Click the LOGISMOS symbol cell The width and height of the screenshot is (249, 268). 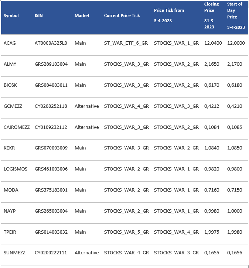tap(16, 169)
